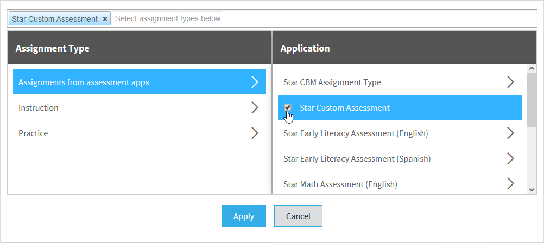This screenshot has height=243, width=544.
Task: Click the Select assignment types input field
Action: [x=168, y=19]
